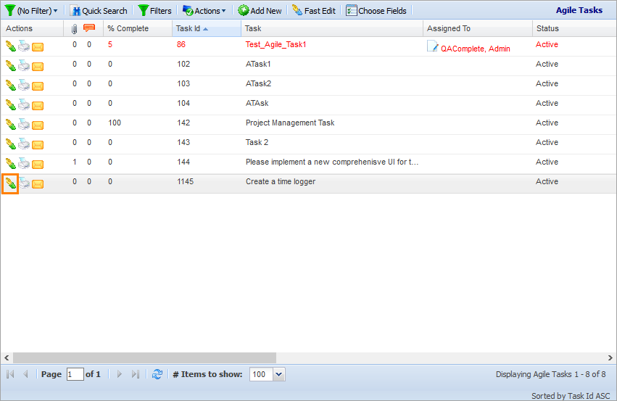The width and height of the screenshot is (617, 401).
Task: Add New agile task
Action: coord(260,11)
